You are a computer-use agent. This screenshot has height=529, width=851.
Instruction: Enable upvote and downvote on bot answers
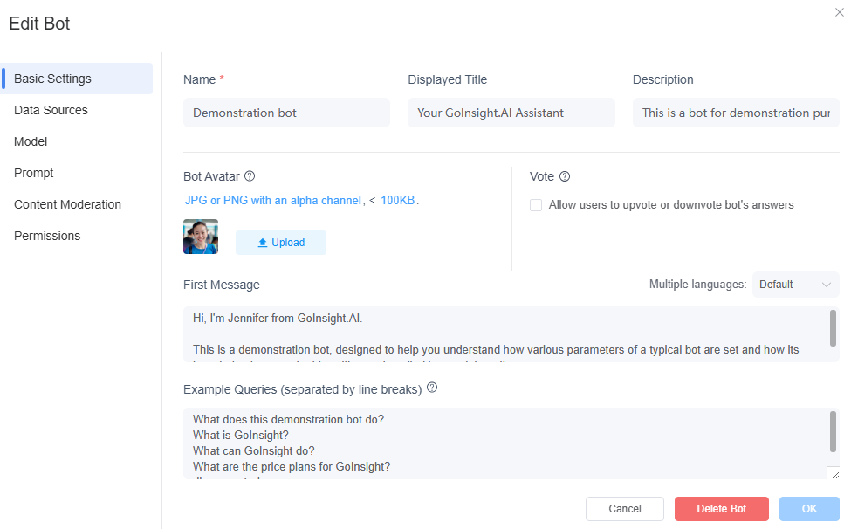(535, 205)
